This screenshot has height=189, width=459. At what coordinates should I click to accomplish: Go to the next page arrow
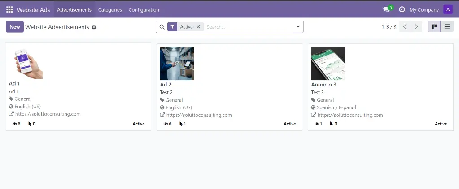(417, 27)
